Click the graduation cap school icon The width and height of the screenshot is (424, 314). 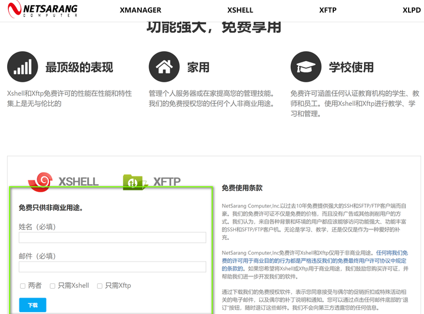[306, 66]
